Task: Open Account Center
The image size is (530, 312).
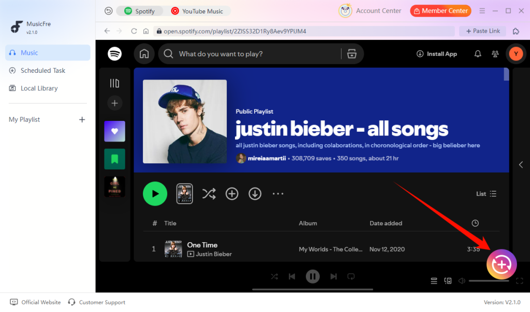Action: point(370,11)
